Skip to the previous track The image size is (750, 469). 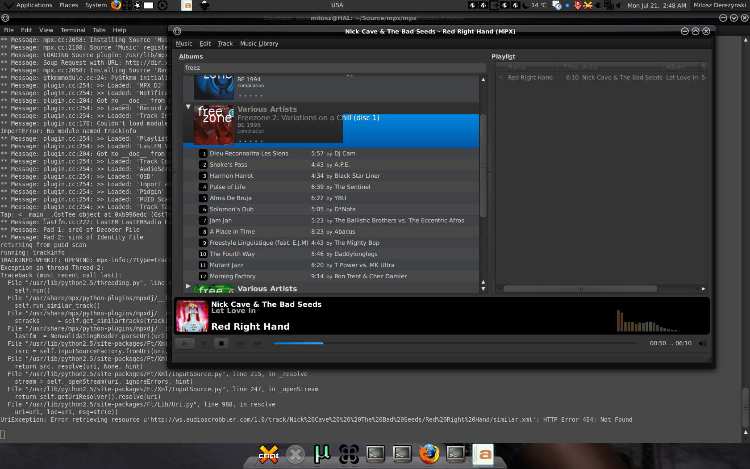click(240, 343)
